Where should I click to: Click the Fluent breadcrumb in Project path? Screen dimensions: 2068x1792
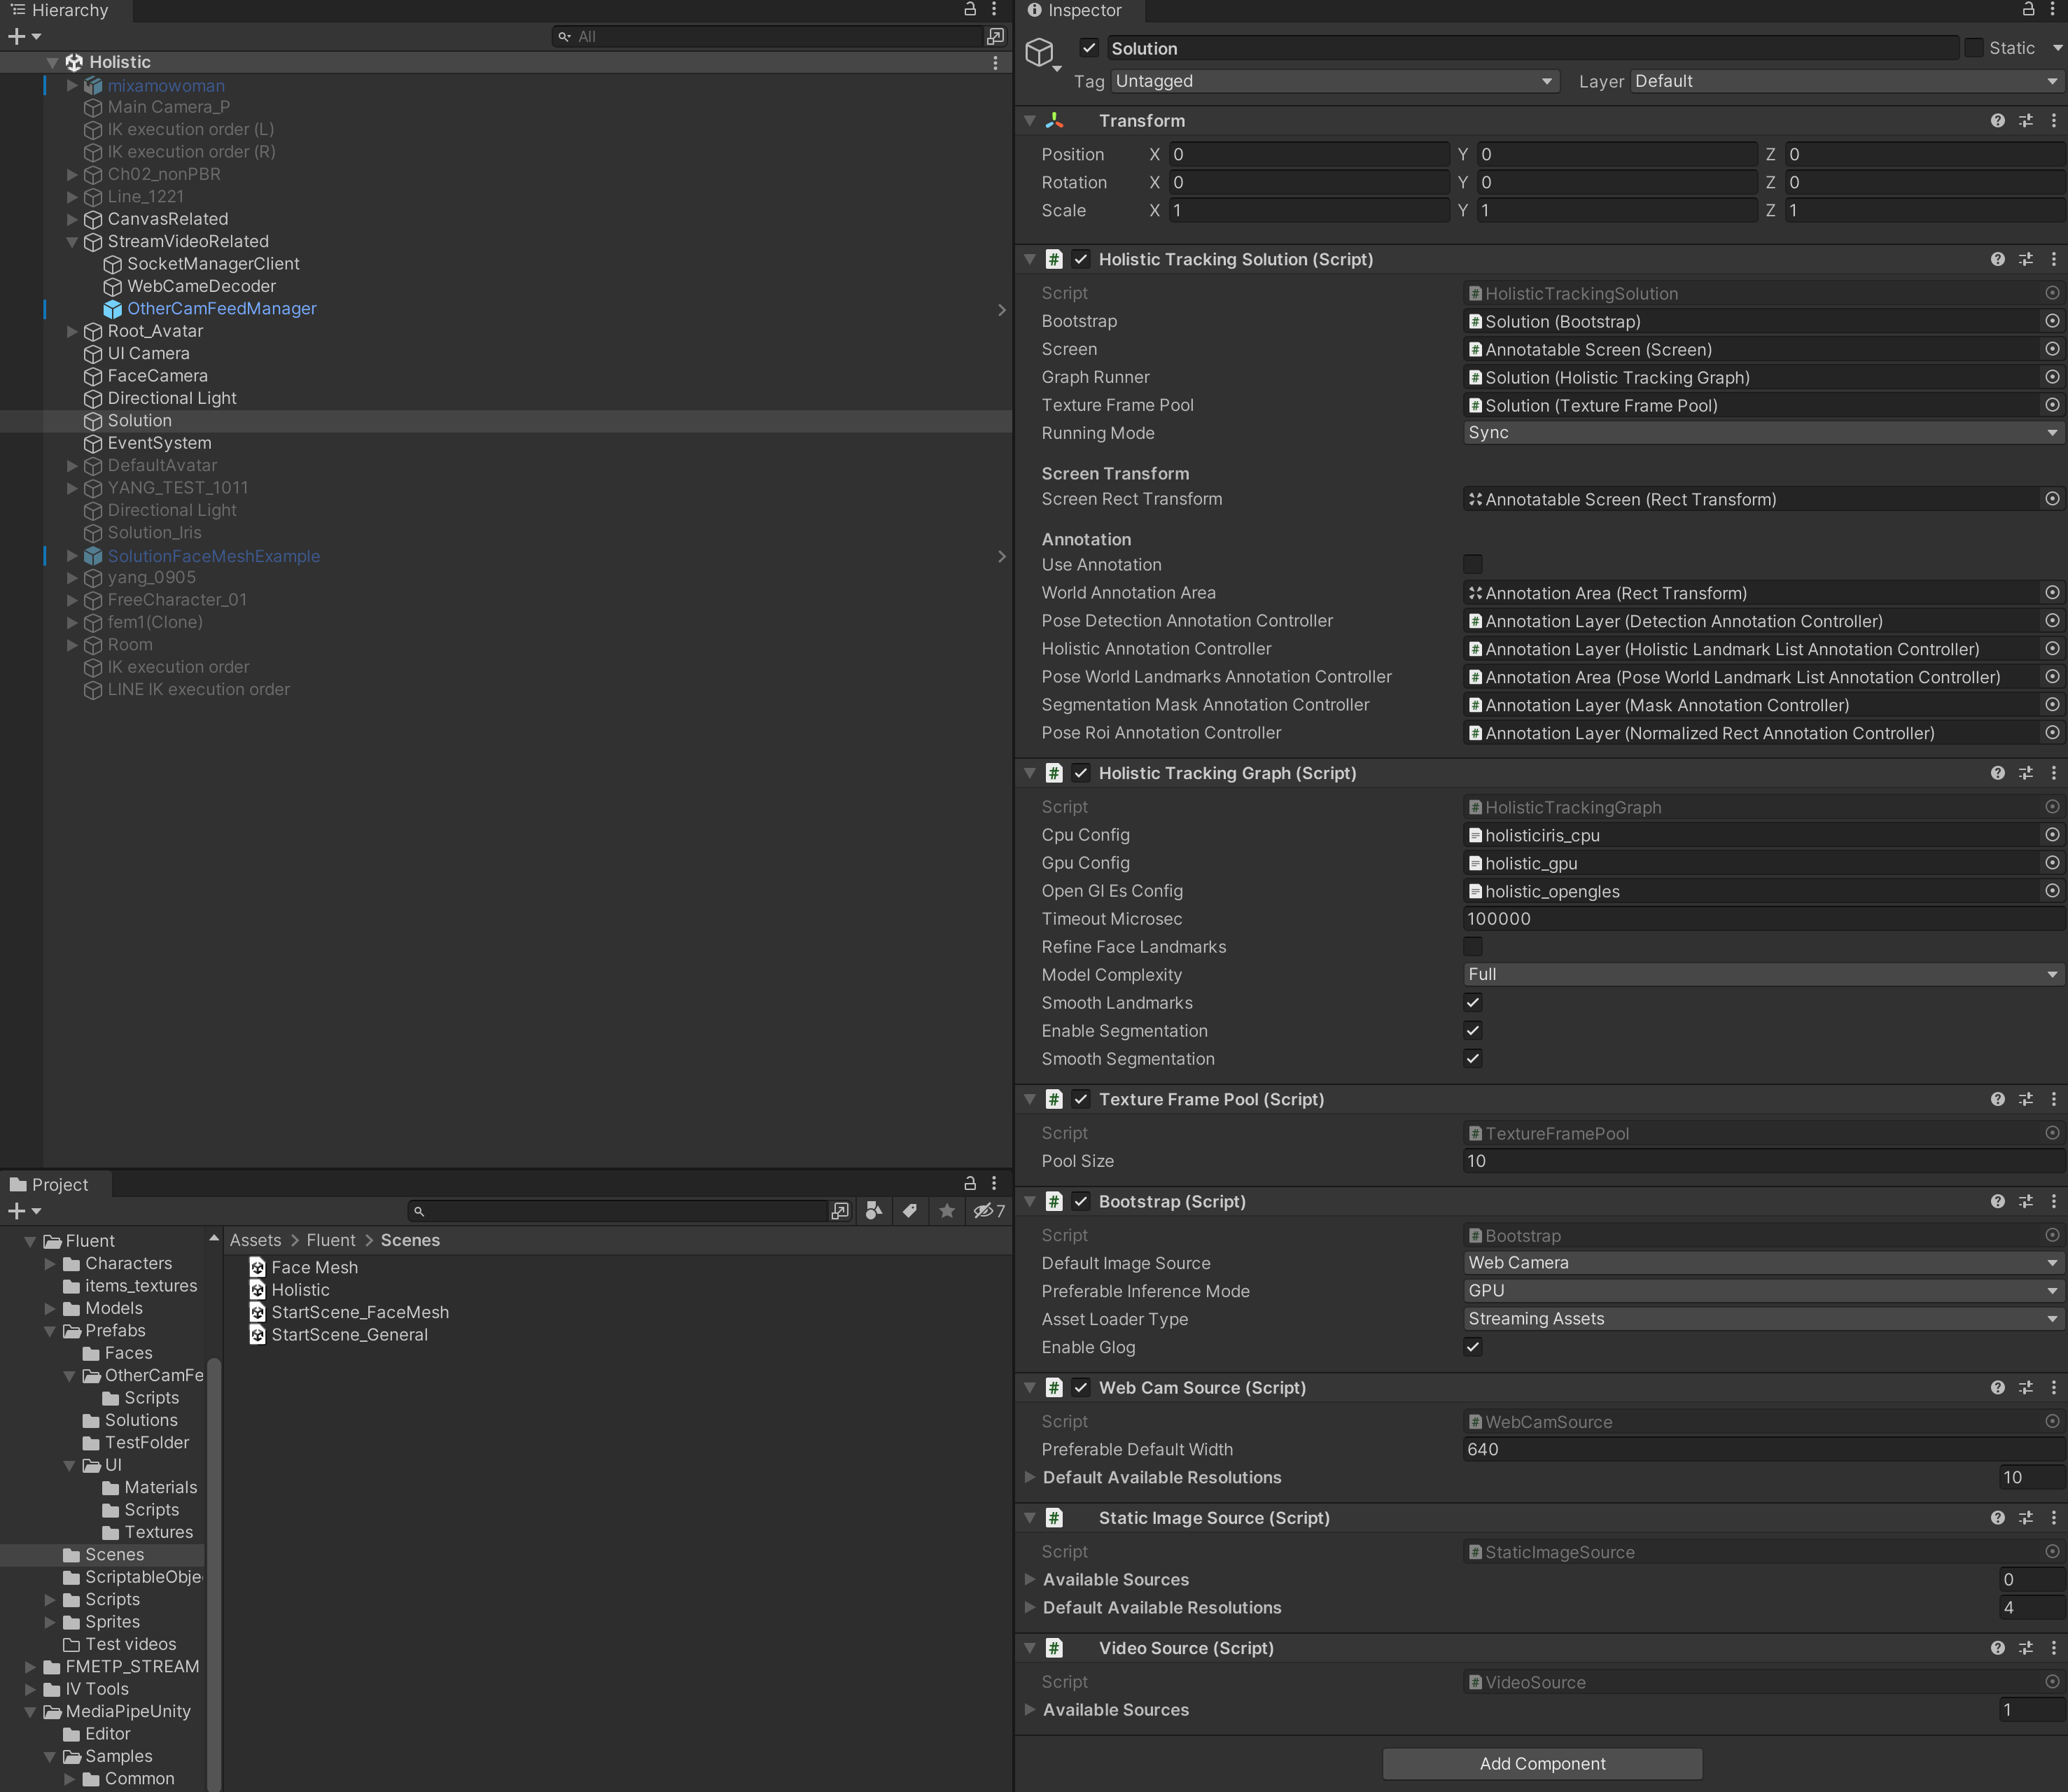coord(330,1240)
